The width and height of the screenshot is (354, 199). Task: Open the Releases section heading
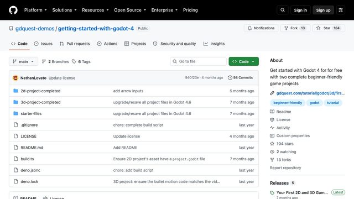tap(279, 183)
